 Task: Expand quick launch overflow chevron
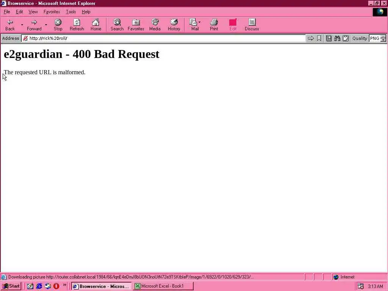64,285
